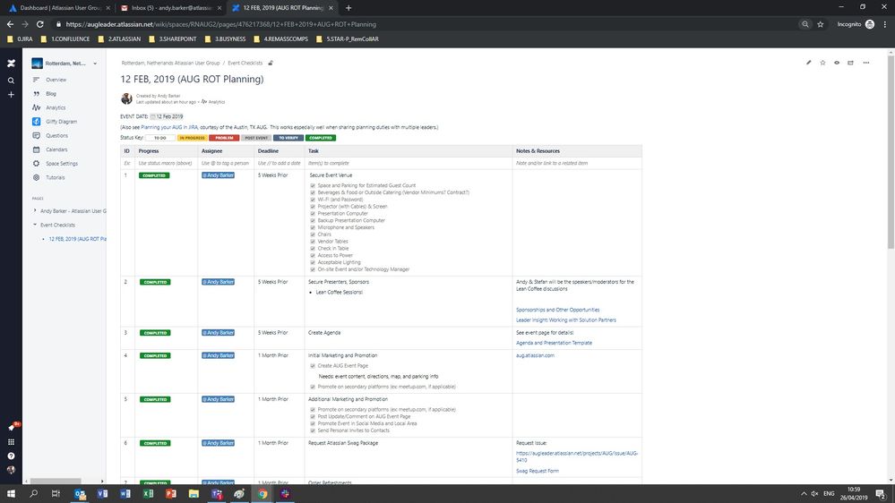Viewport: 895px width, 503px height.
Task: Toggle Wi-Fi (and Password) checkbox
Action: coord(313,200)
